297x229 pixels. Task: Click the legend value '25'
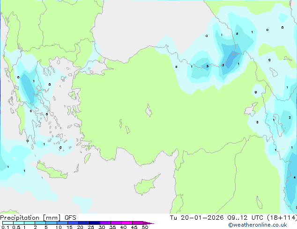click(91, 227)
